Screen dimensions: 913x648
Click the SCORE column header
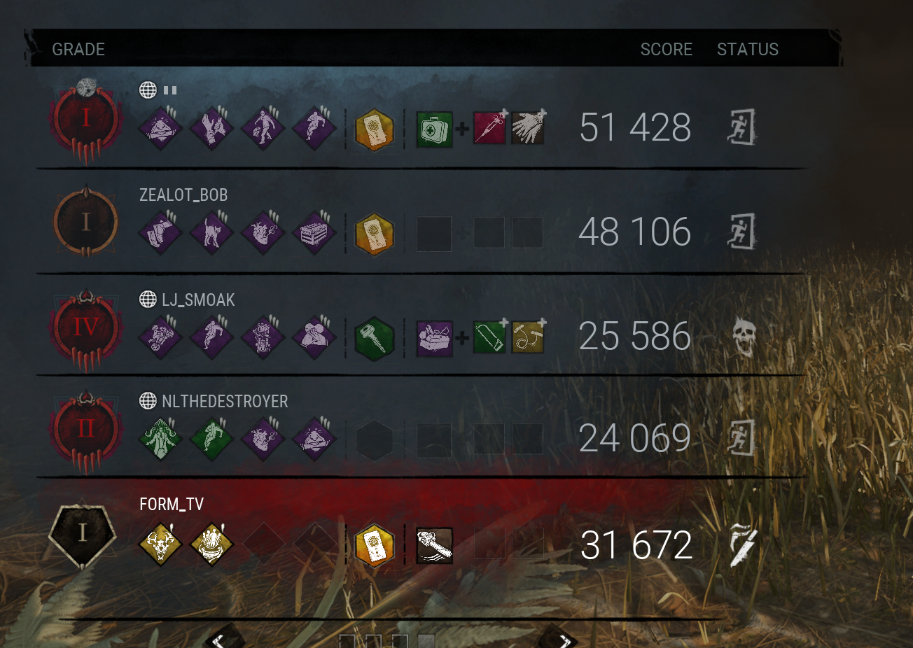(x=666, y=50)
